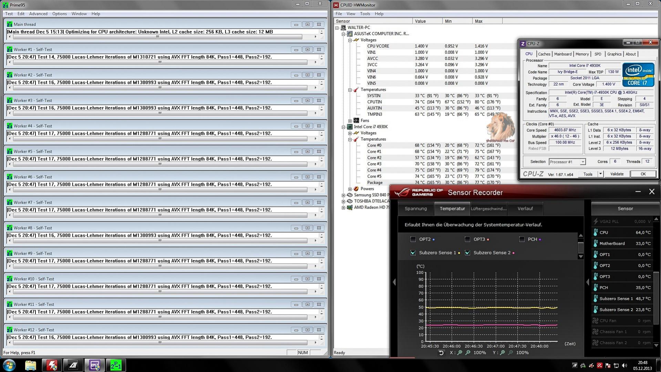The height and width of the screenshot is (372, 661).
Task: Collapse the WALTER-PC tree node
Action: [337, 28]
